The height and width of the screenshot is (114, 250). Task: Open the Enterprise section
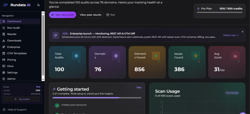(x=20, y=47)
